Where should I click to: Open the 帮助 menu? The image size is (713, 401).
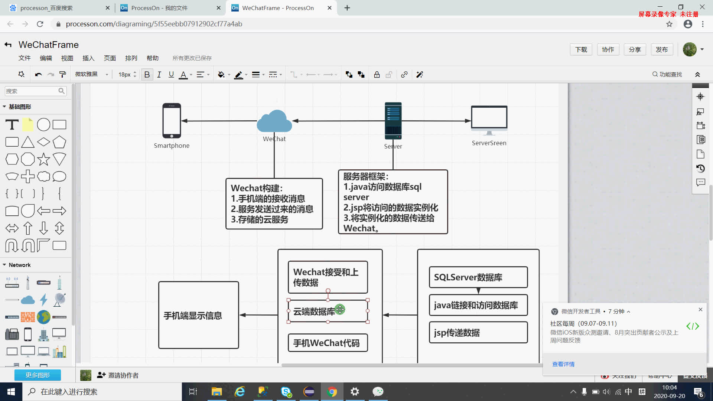click(x=153, y=58)
